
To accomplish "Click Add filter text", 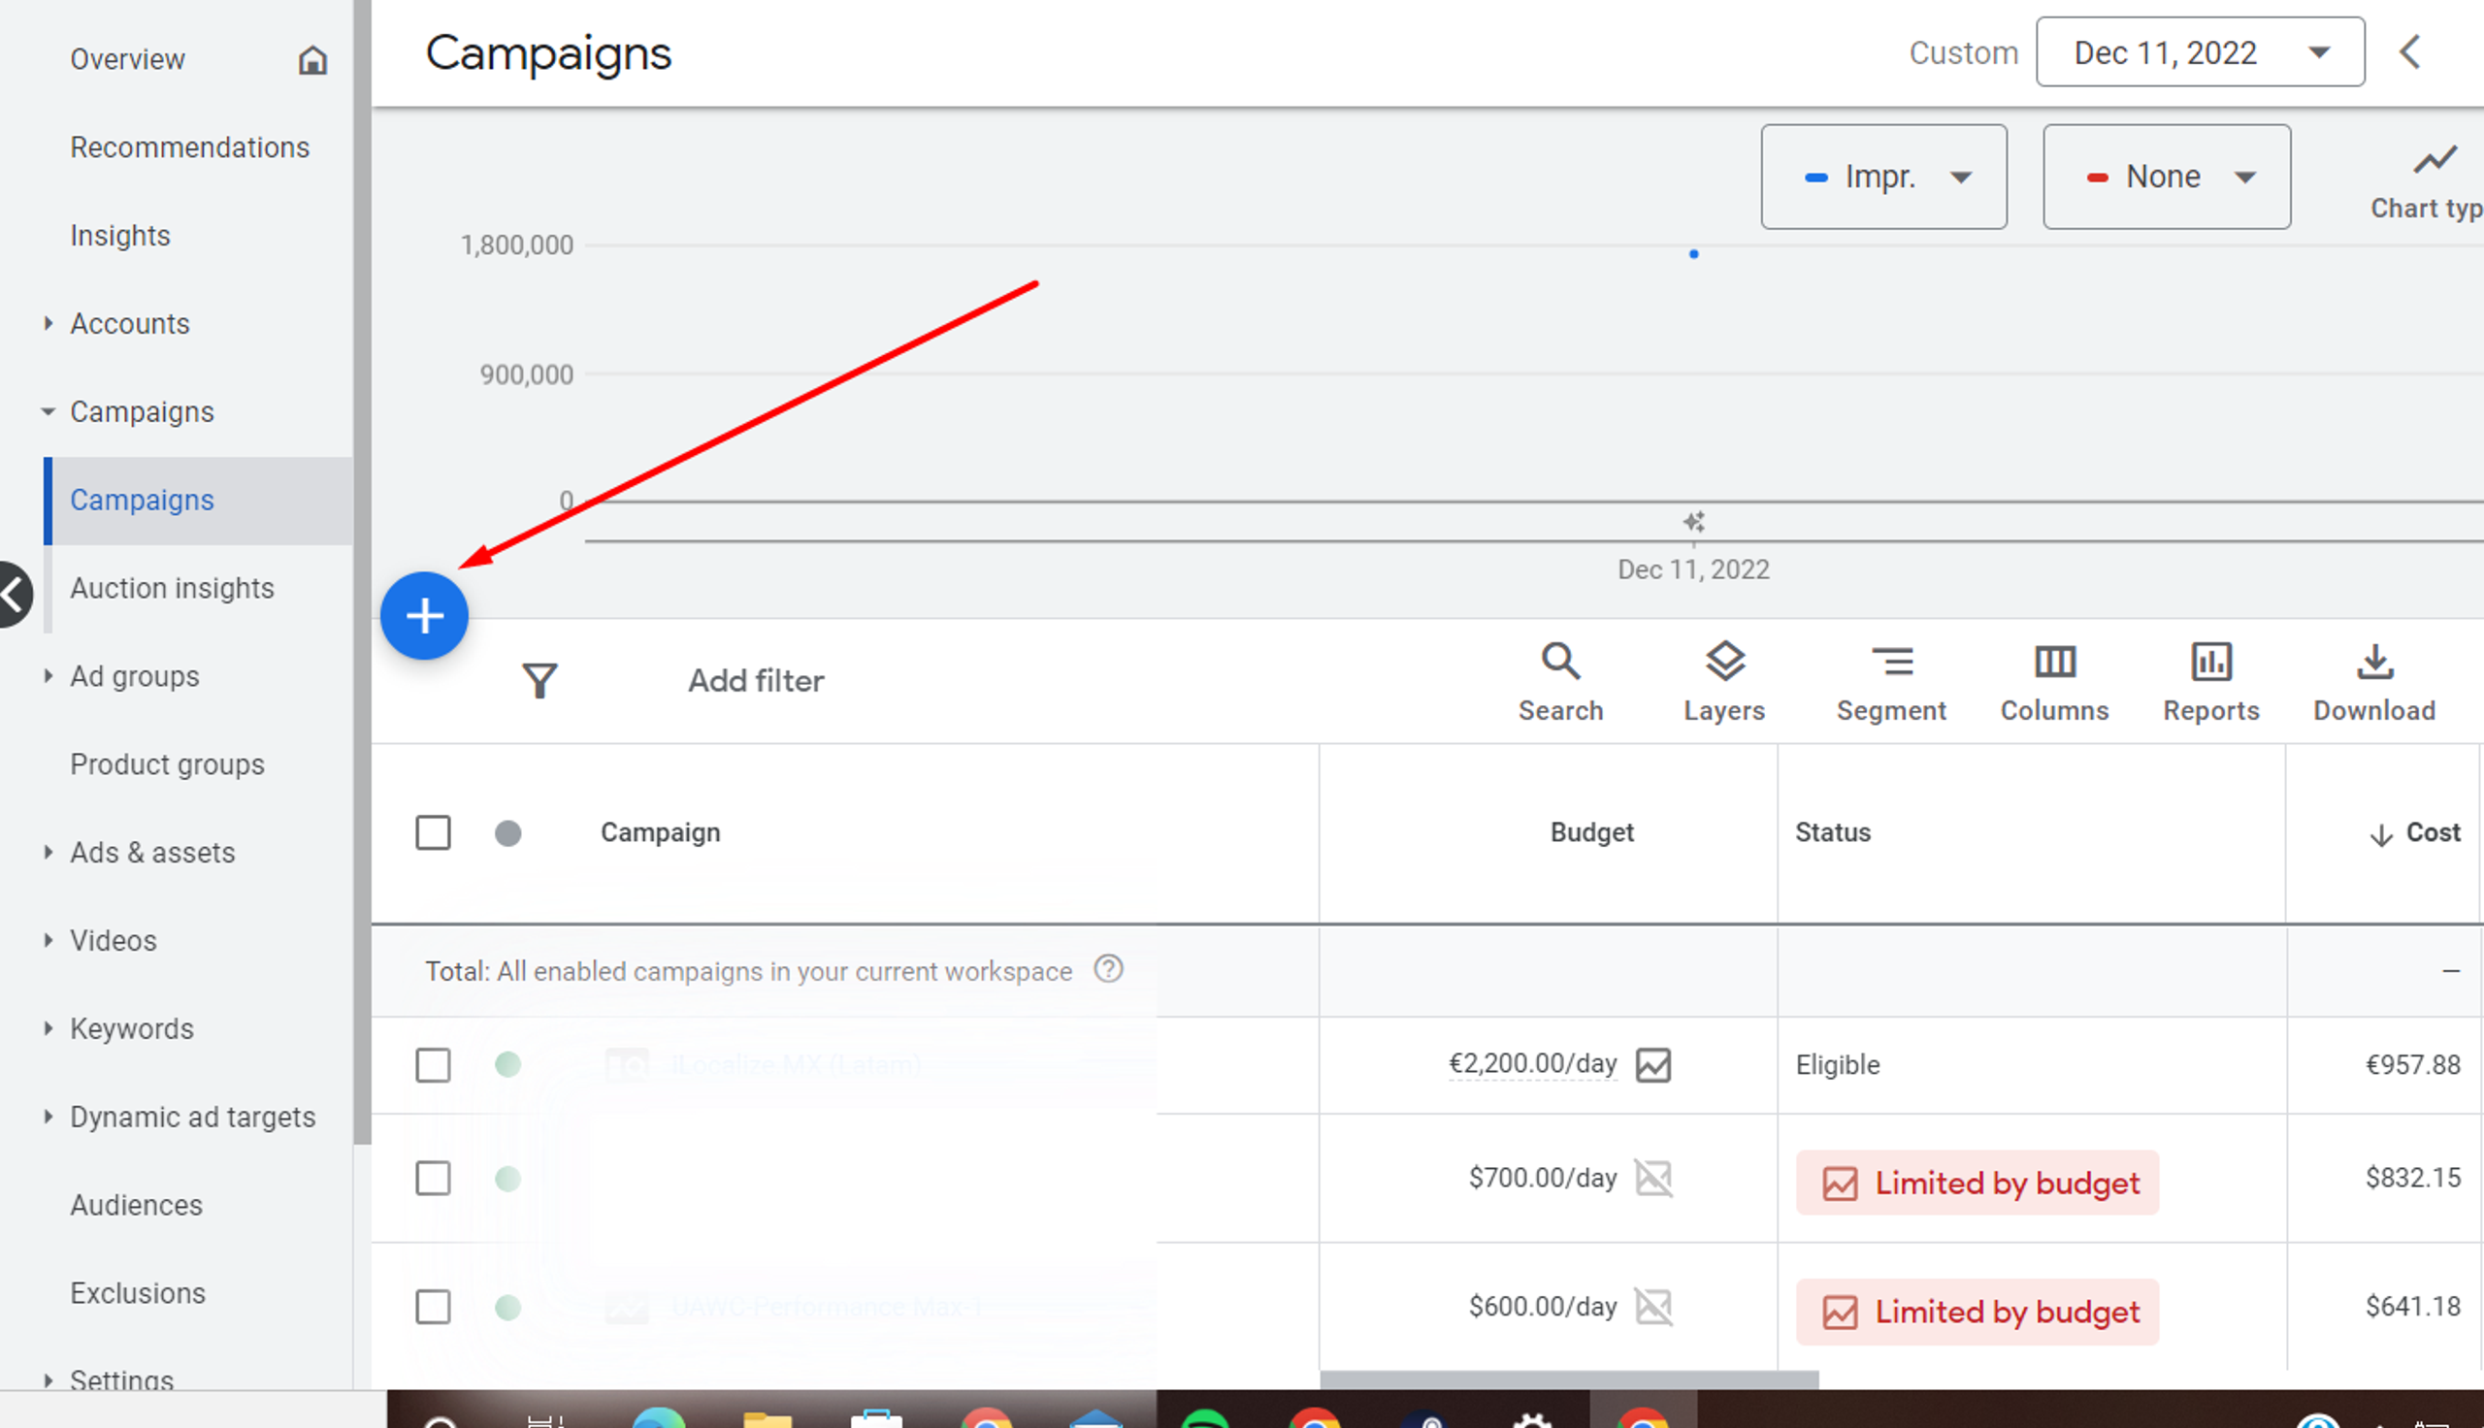I will point(755,681).
